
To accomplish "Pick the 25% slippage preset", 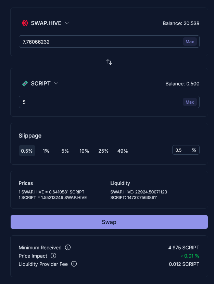I will point(103,151).
